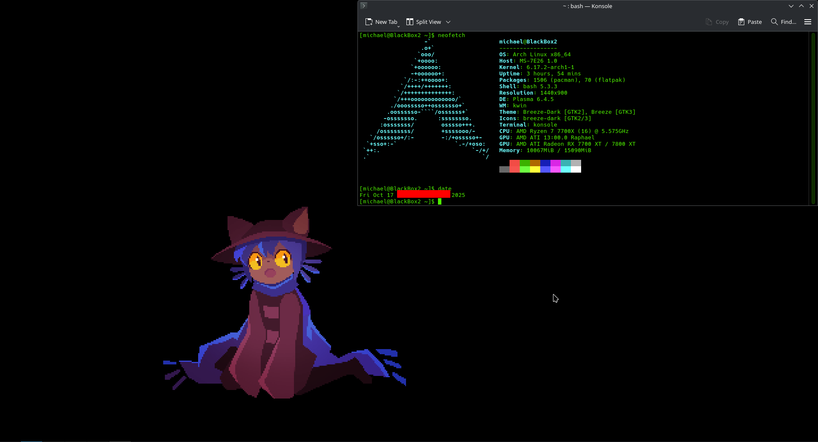The width and height of the screenshot is (818, 442).
Task: Close the Konsole window
Action: pyautogui.click(x=812, y=6)
